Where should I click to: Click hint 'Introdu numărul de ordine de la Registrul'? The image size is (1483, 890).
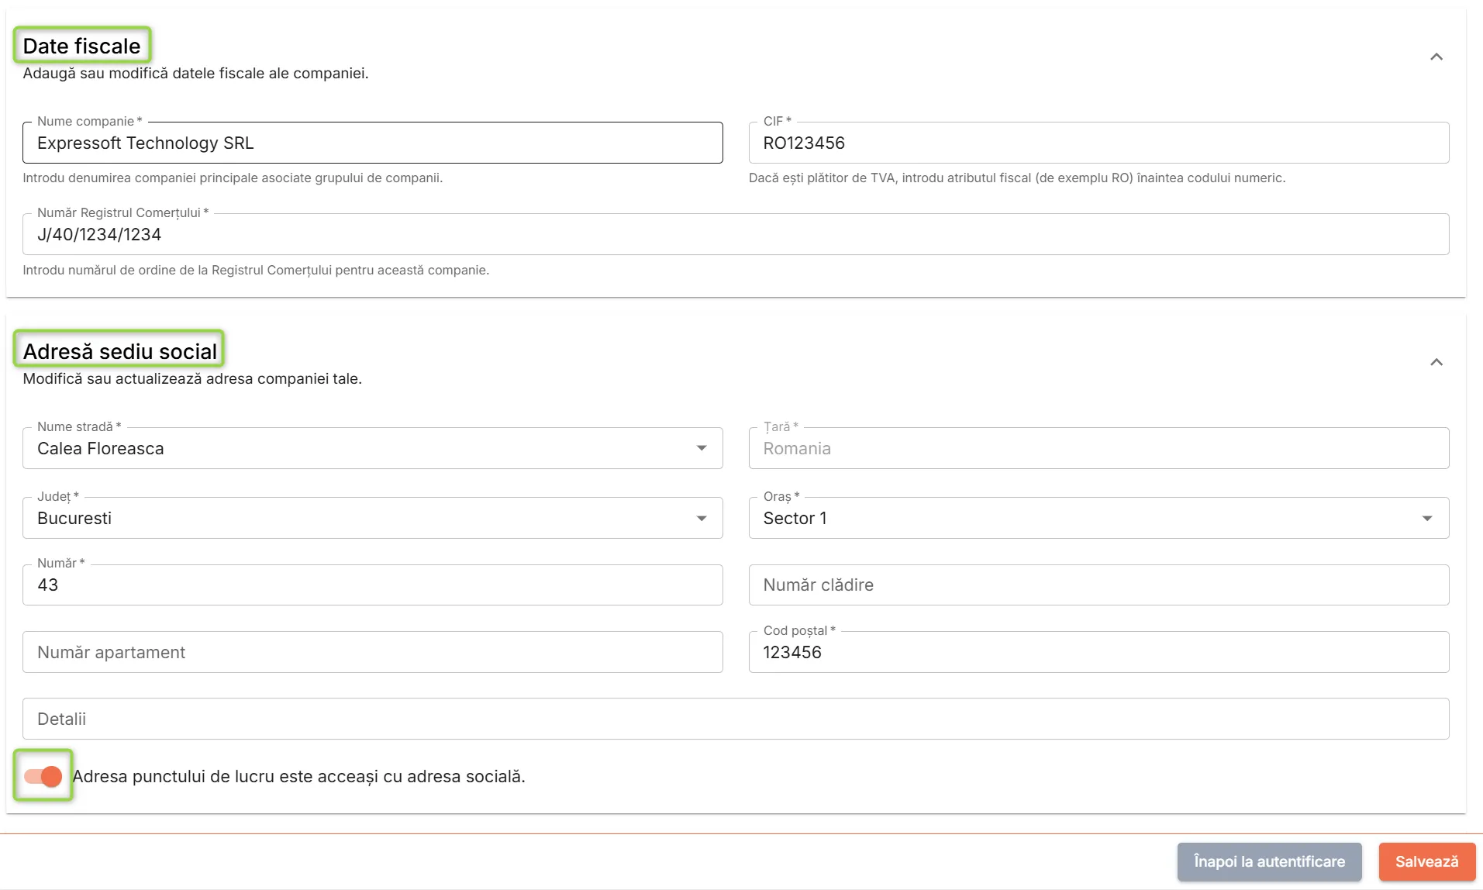(x=256, y=270)
